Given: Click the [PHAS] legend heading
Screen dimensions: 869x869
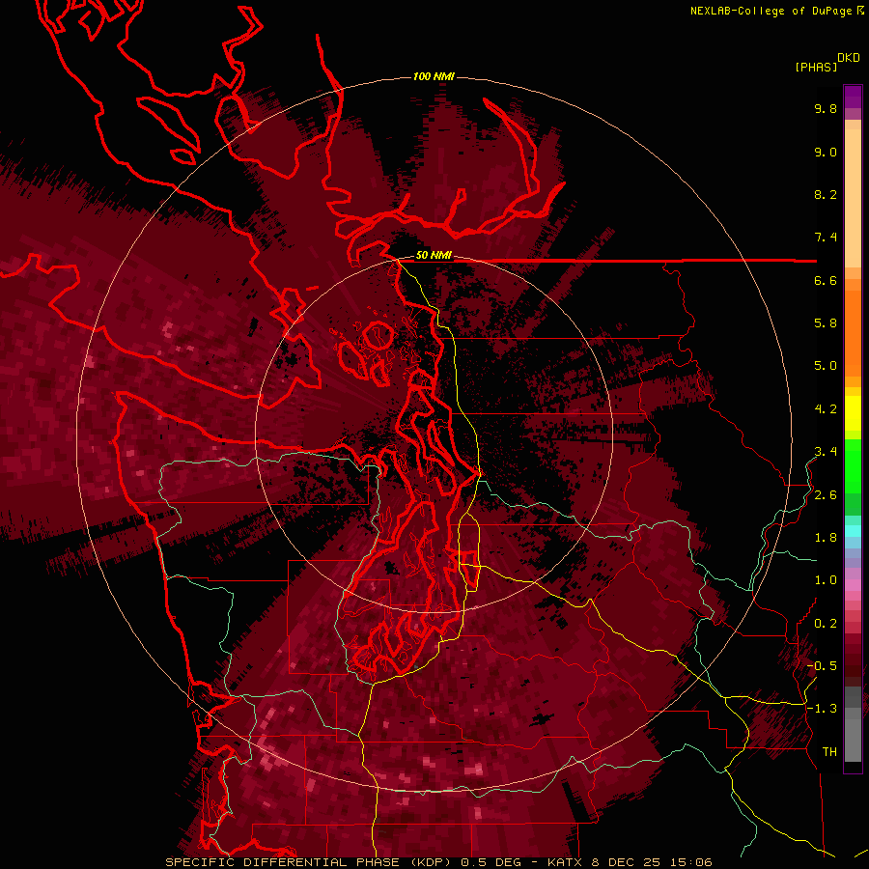Looking at the screenshot, I should (816, 67).
